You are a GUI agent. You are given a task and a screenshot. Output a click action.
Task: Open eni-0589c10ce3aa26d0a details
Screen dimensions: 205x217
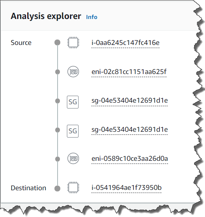click(130, 158)
